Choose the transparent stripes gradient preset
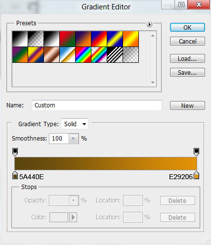This screenshot has height=245, width=211. (x=115, y=54)
